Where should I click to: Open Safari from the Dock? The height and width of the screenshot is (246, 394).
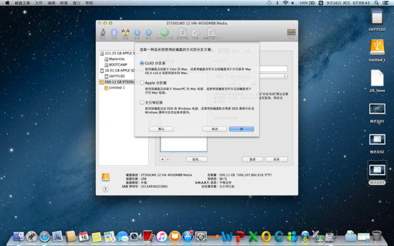click(x=45, y=236)
